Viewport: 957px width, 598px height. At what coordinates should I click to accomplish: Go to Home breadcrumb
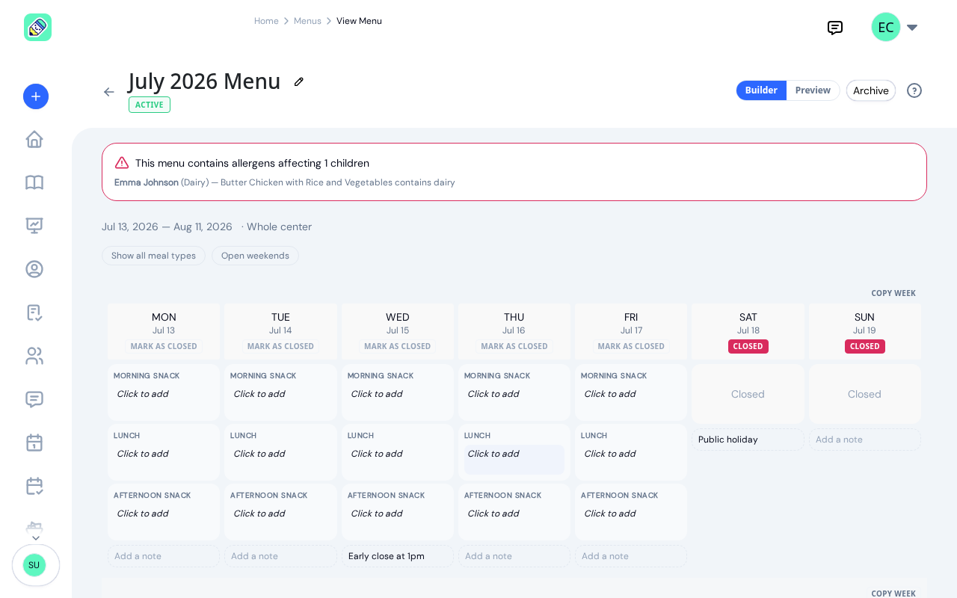(266, 21)
